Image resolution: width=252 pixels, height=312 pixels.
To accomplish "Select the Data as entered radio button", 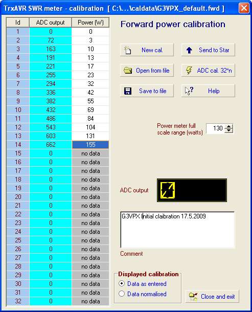I will pos(122,283).
